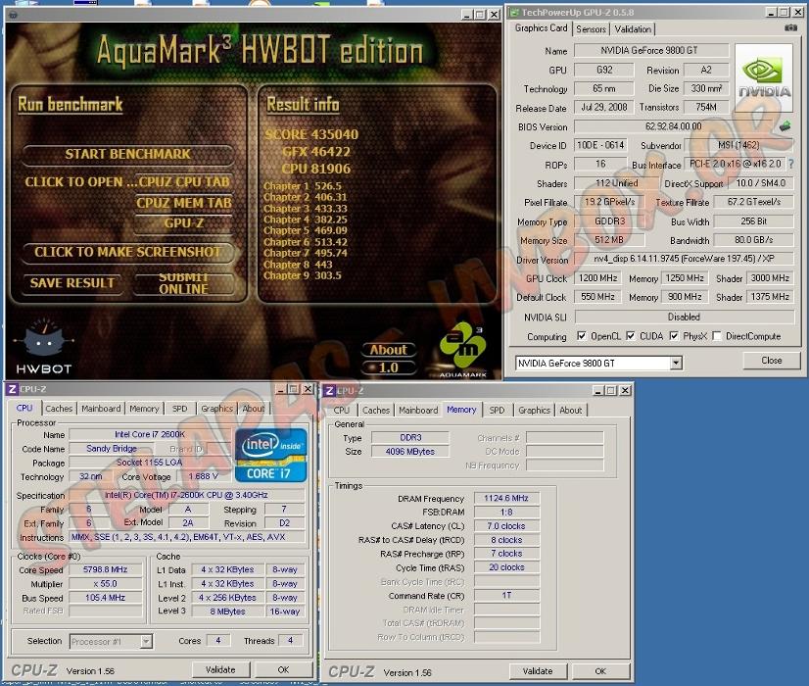This screenshot has width=809, height=686.
Task: Click the Bus Speed value 105.4 MHz
Action: 105,598
